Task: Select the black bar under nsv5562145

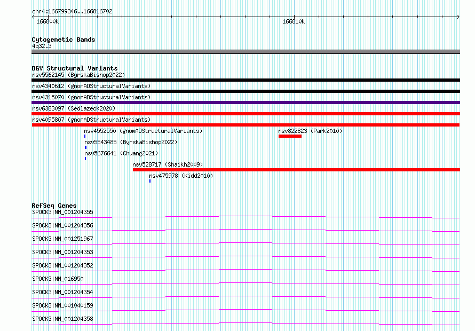Action: pyautogui.click(x=246, y=80)
